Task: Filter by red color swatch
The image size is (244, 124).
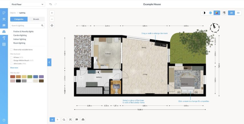Action: (x=13, y=77)
